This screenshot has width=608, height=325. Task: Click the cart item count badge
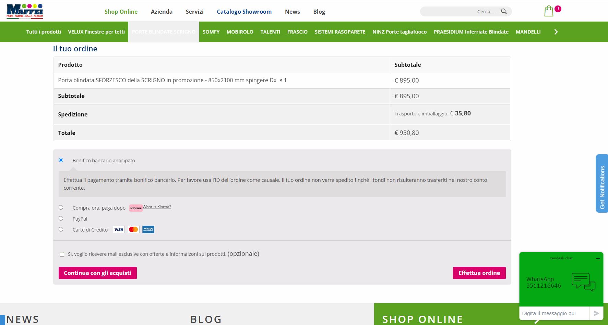(558, 9)
